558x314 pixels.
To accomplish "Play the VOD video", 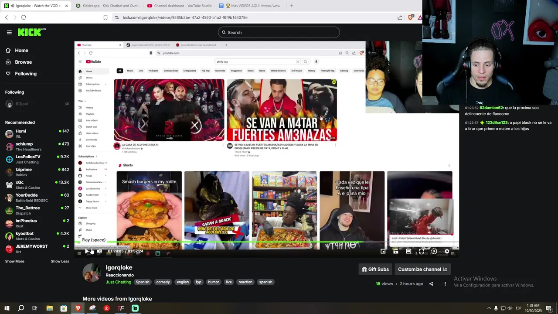I will point(88,251).
